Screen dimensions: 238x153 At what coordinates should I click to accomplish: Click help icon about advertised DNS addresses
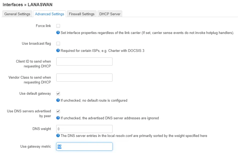[x=58, y=118]
